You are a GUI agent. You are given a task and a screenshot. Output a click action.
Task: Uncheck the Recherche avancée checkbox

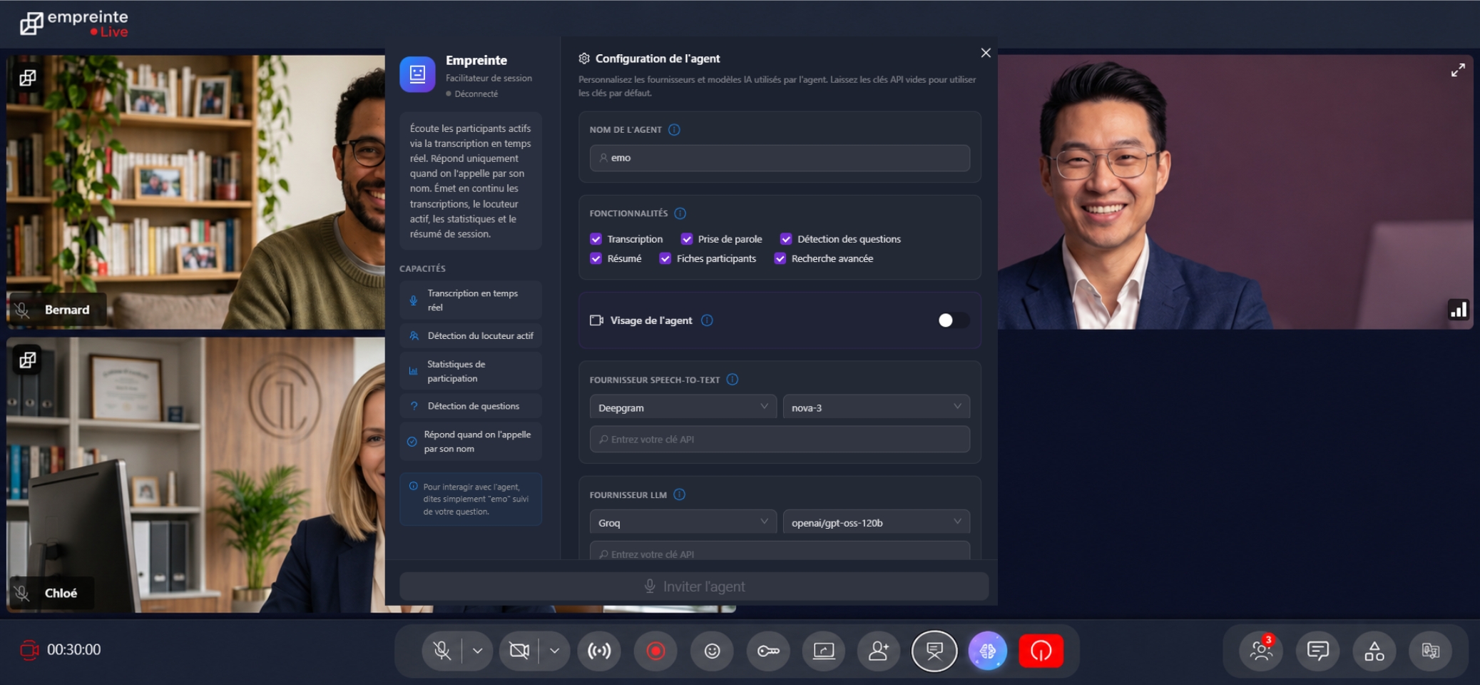pos(780,258)
